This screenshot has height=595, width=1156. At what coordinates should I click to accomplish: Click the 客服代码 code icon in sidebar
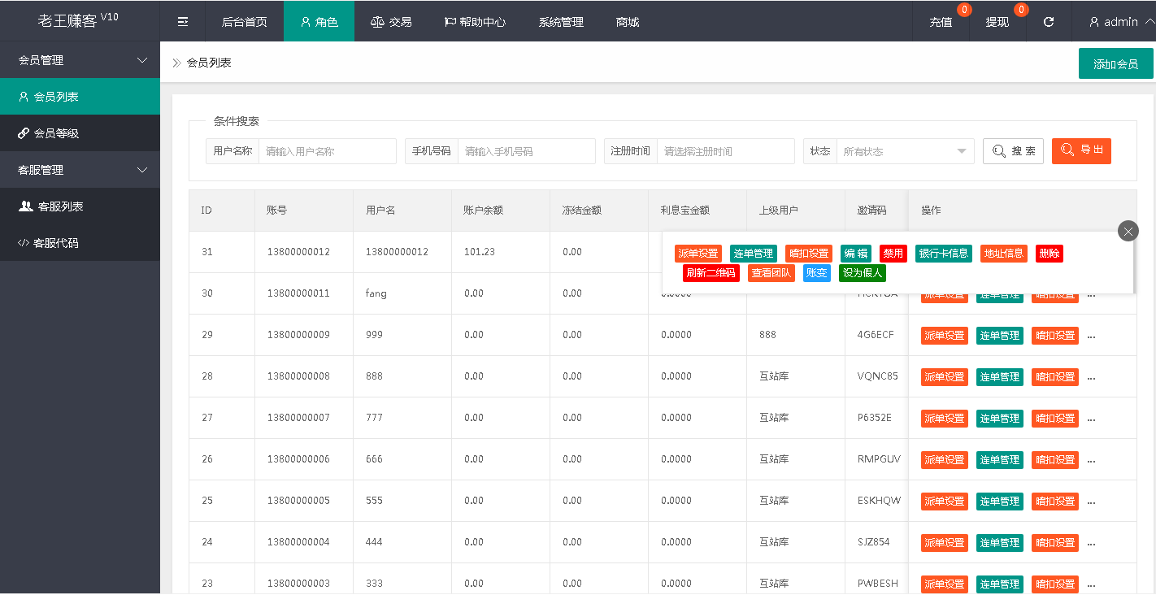coord(24,243)
